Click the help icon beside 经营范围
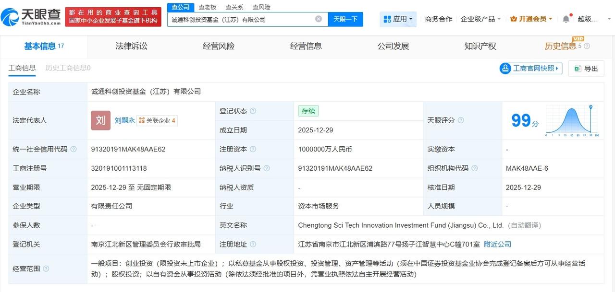 [46, 269]
